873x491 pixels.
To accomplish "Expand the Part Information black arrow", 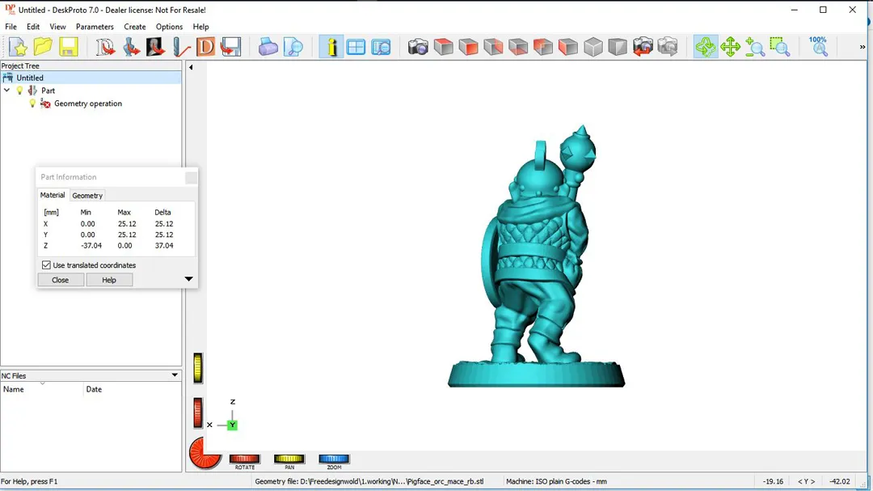I will 188,280.
